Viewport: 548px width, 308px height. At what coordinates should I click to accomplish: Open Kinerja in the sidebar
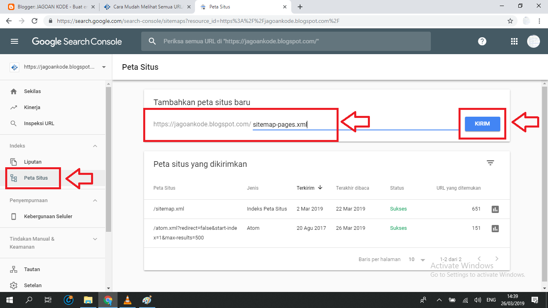pyautogui.click(x=53, y=107)
